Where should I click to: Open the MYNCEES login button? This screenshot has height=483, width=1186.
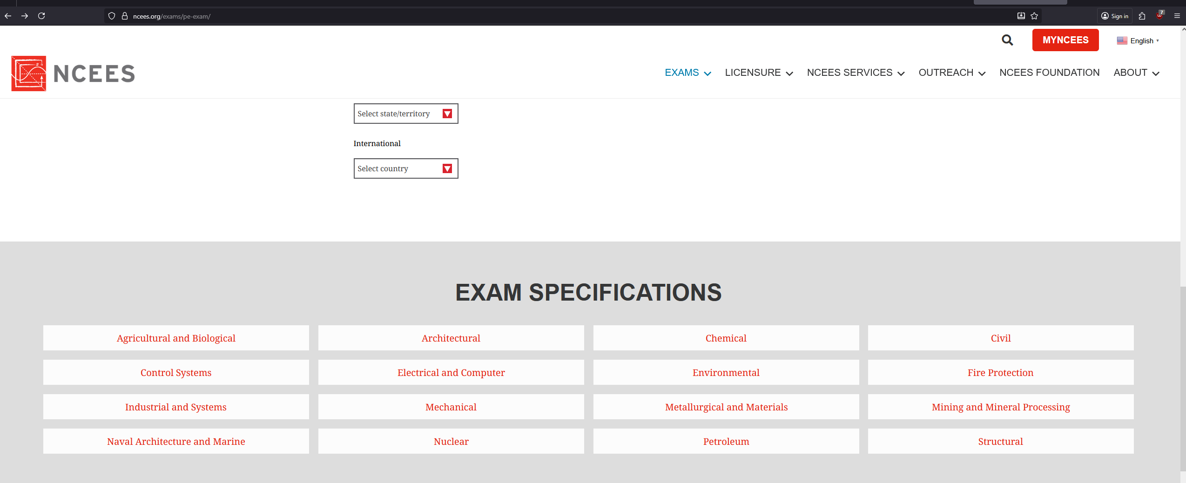coord(1065,40)
